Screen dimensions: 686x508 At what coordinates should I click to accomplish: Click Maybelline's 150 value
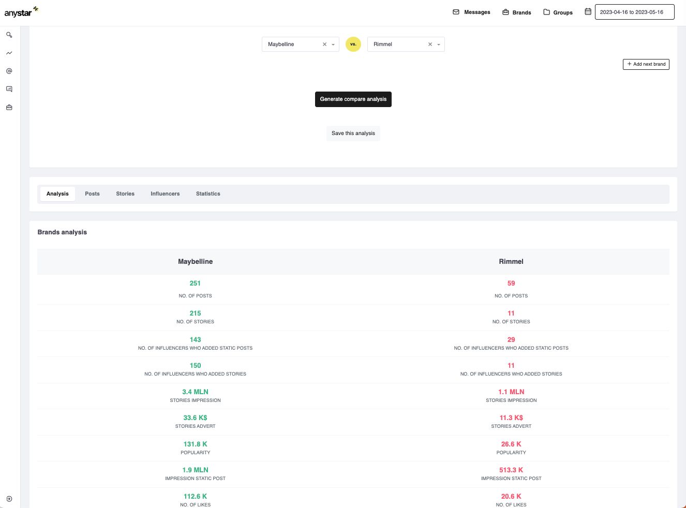click(x=195, y=366)
